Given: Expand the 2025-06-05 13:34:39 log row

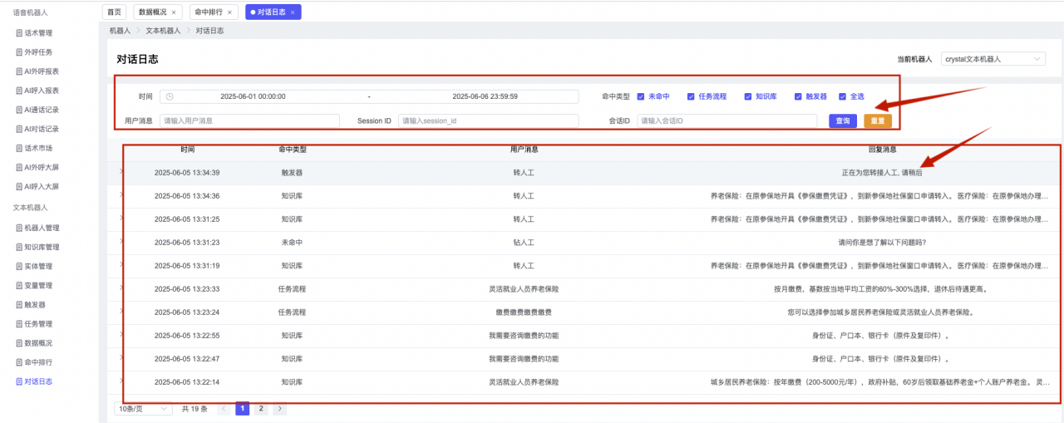Looking at the screenshot, I should pos(121,171).
